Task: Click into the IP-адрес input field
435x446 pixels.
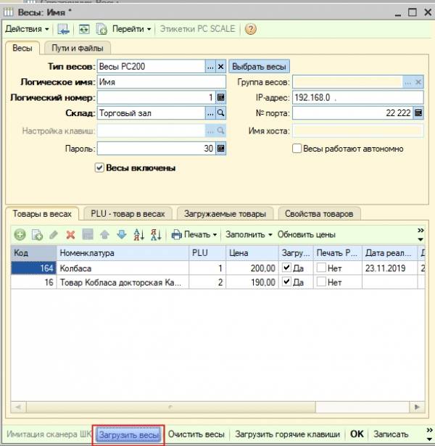Action: point(357,97)
